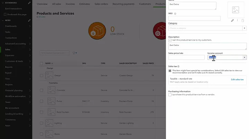Click the Design product image icon
Image resolution: width=249 pixels, height=139 pixels.
click(49, 75)
